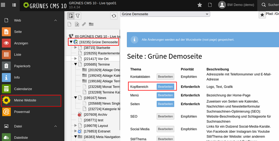Image resolution: width=279 pixels, height=141 pixels.
Task: Open the module grid icon in top bar
Action: coord(3,5)
